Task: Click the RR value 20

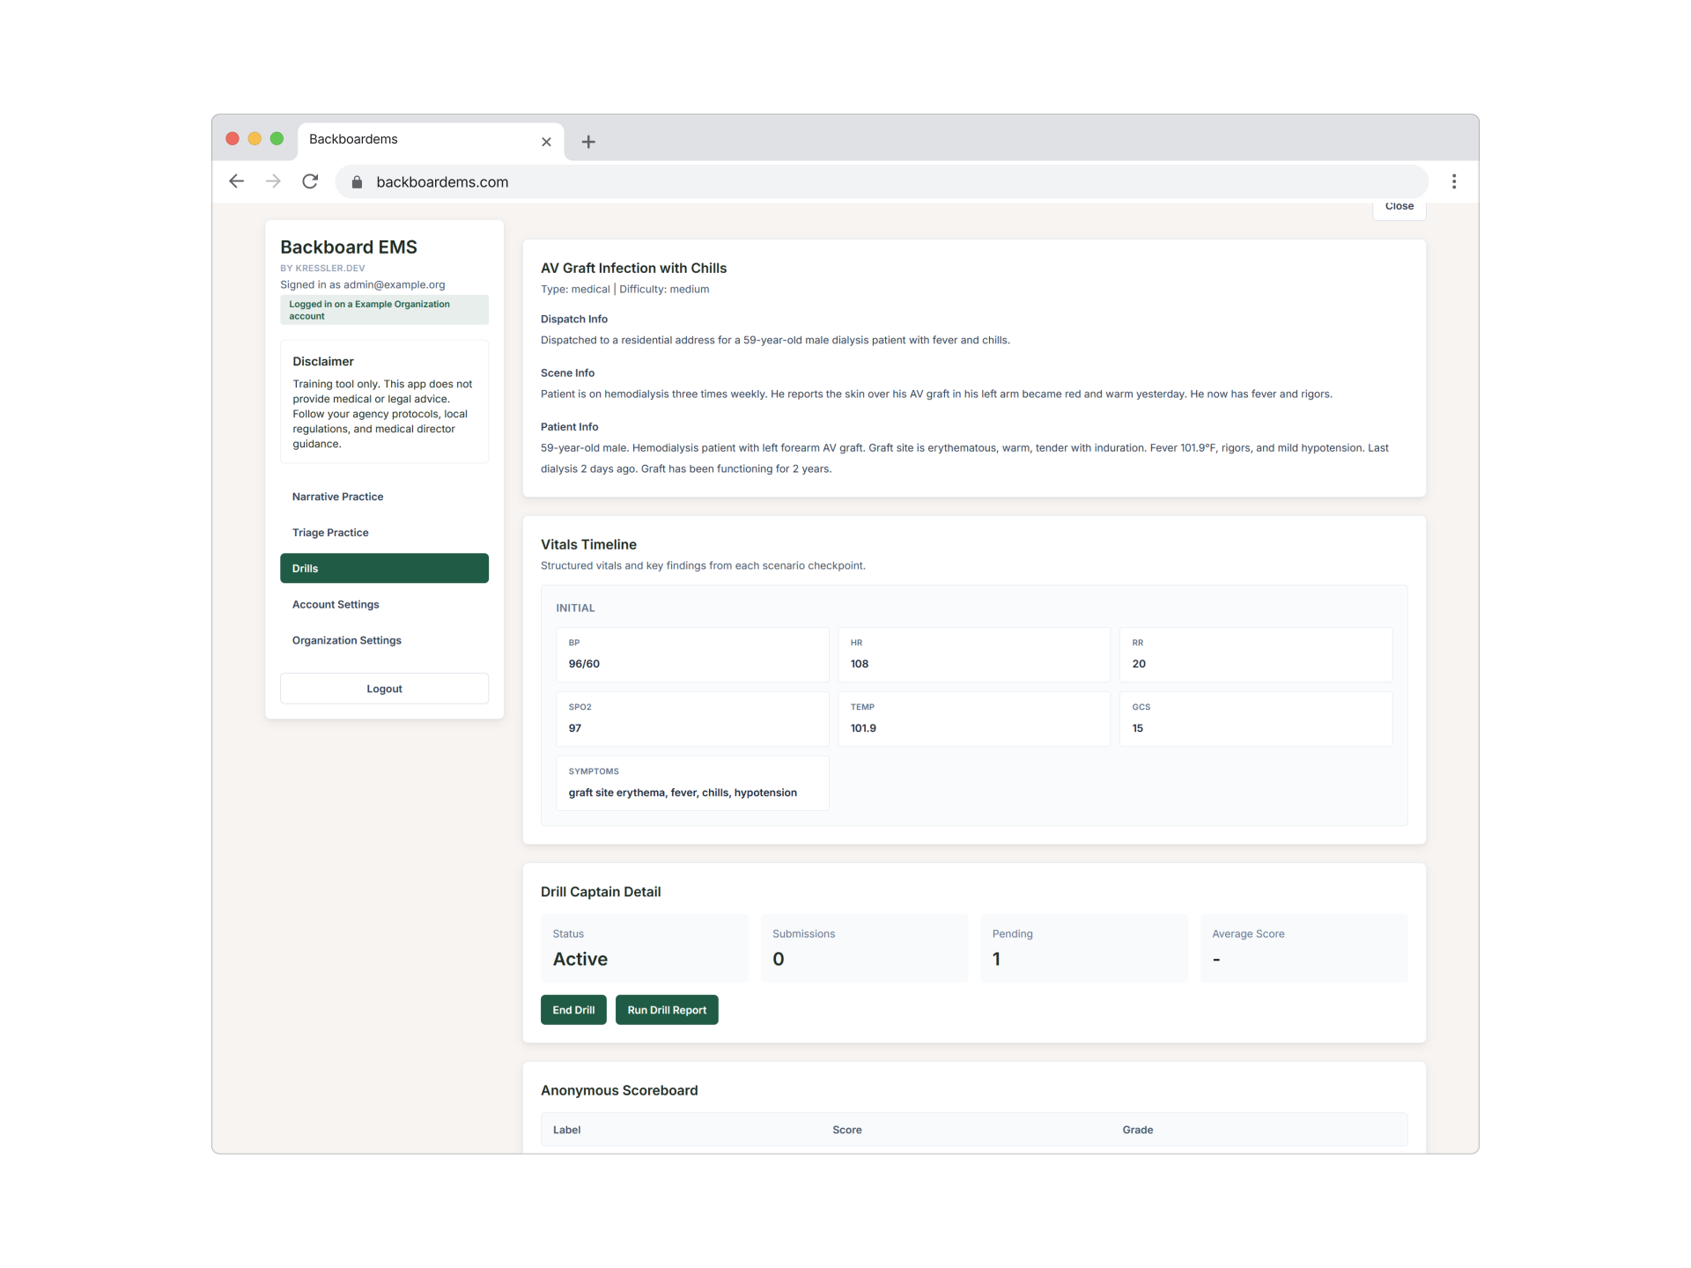Action: pos(1139,664)
